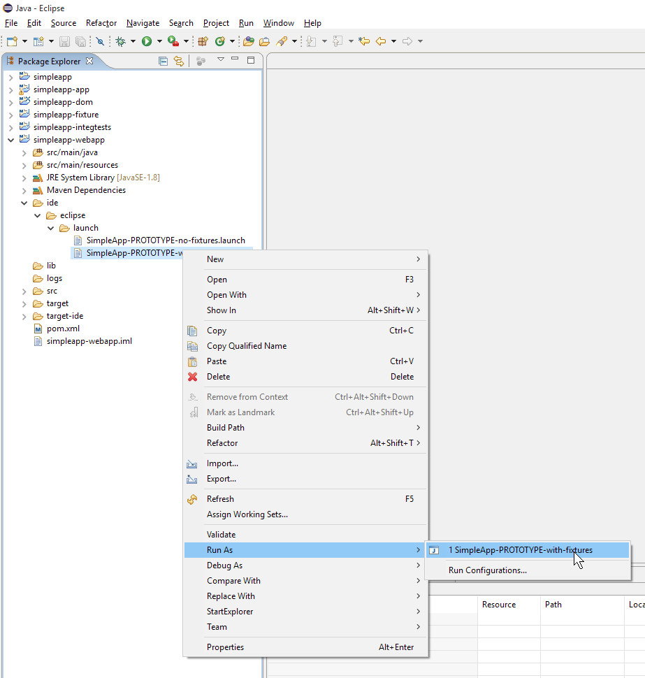
Task: Click the Run External Tools icon
Action: click(x=173, y=41)
